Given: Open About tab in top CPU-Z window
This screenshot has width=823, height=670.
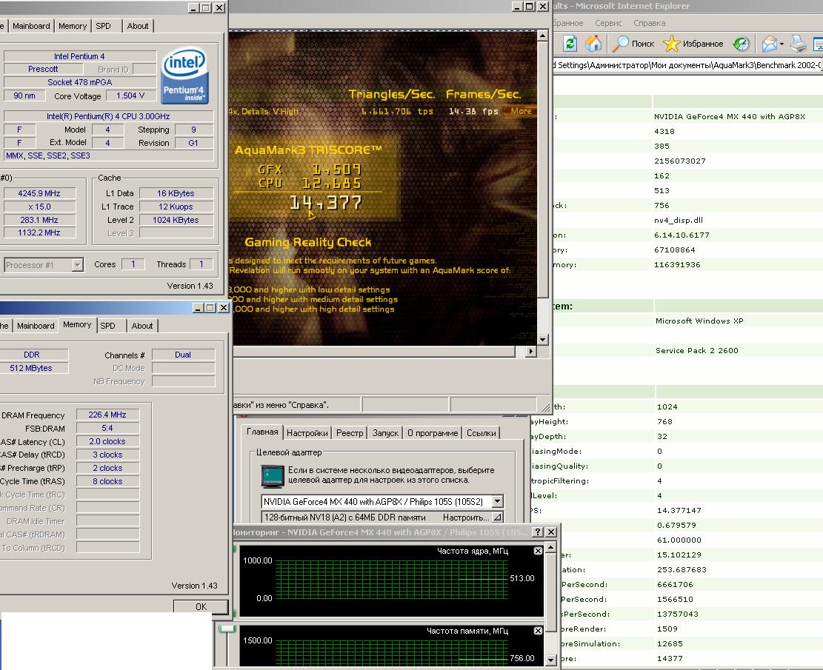Looking at the screenshot, I should pyautogui.click(x=138, y=26).
